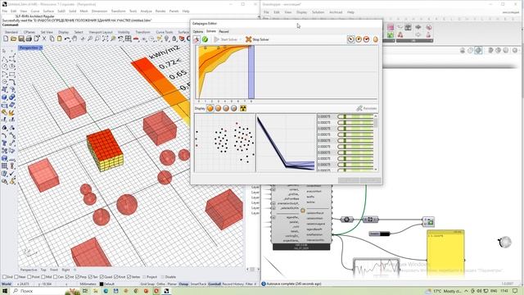The image size is (524, 295).
Task: Cut selection with the scissors icon
Action: pyautogui.click(x=44, y=39)
